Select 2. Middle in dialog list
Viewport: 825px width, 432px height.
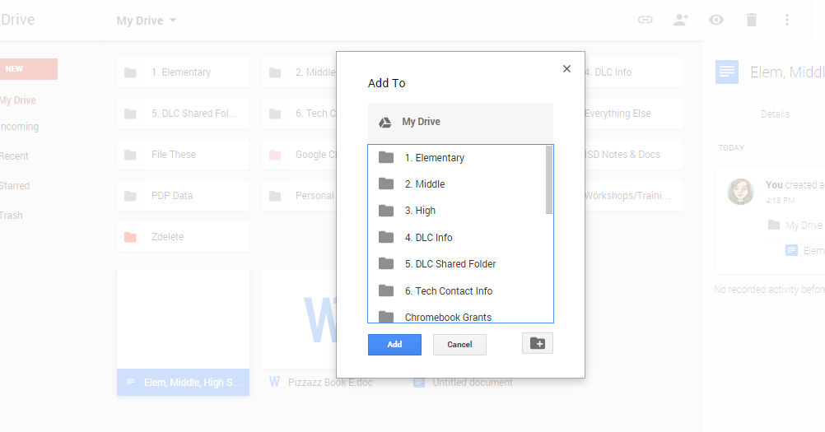[457, 184]
